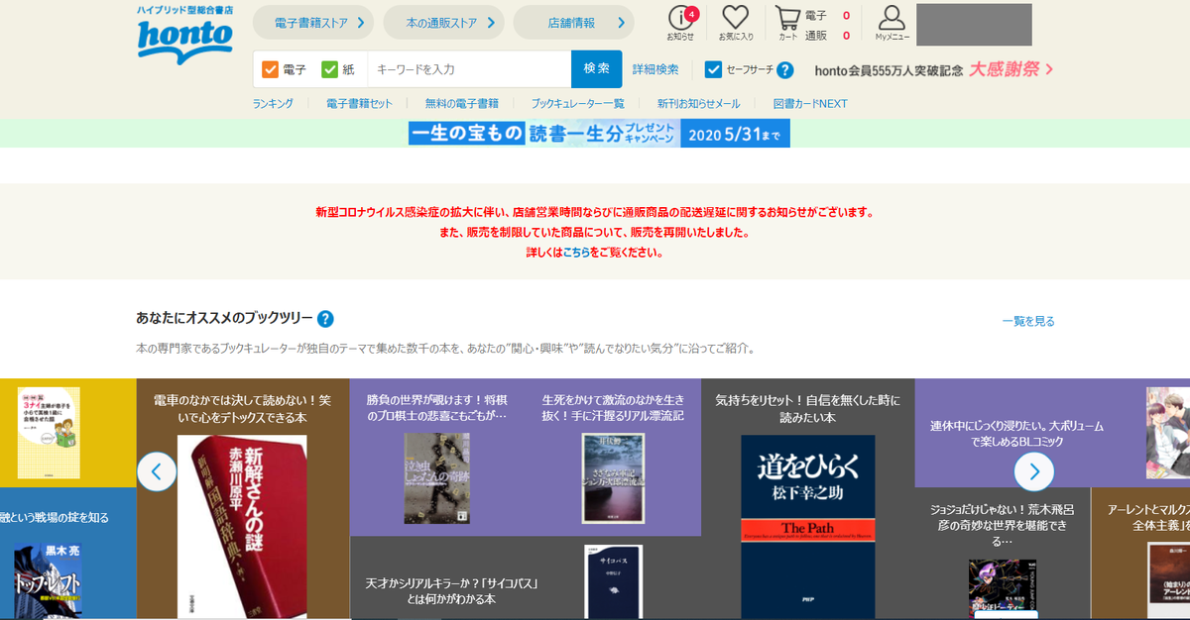1190x620 pixels.
Task: Expand the 本の通販ストア menu
Action: 443,22
